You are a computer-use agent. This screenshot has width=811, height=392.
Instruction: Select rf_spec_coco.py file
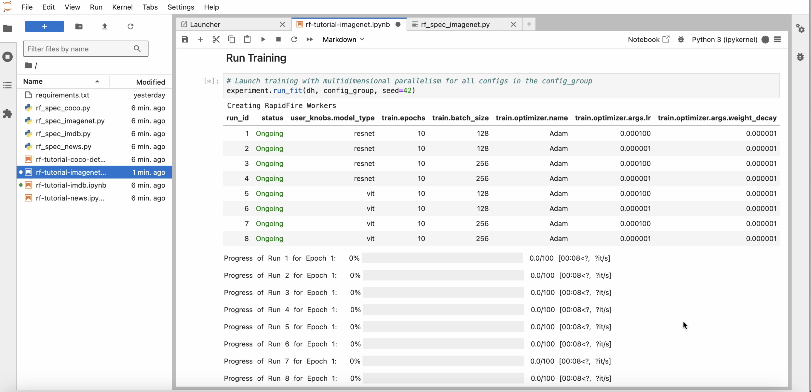(x=94, y=108)
